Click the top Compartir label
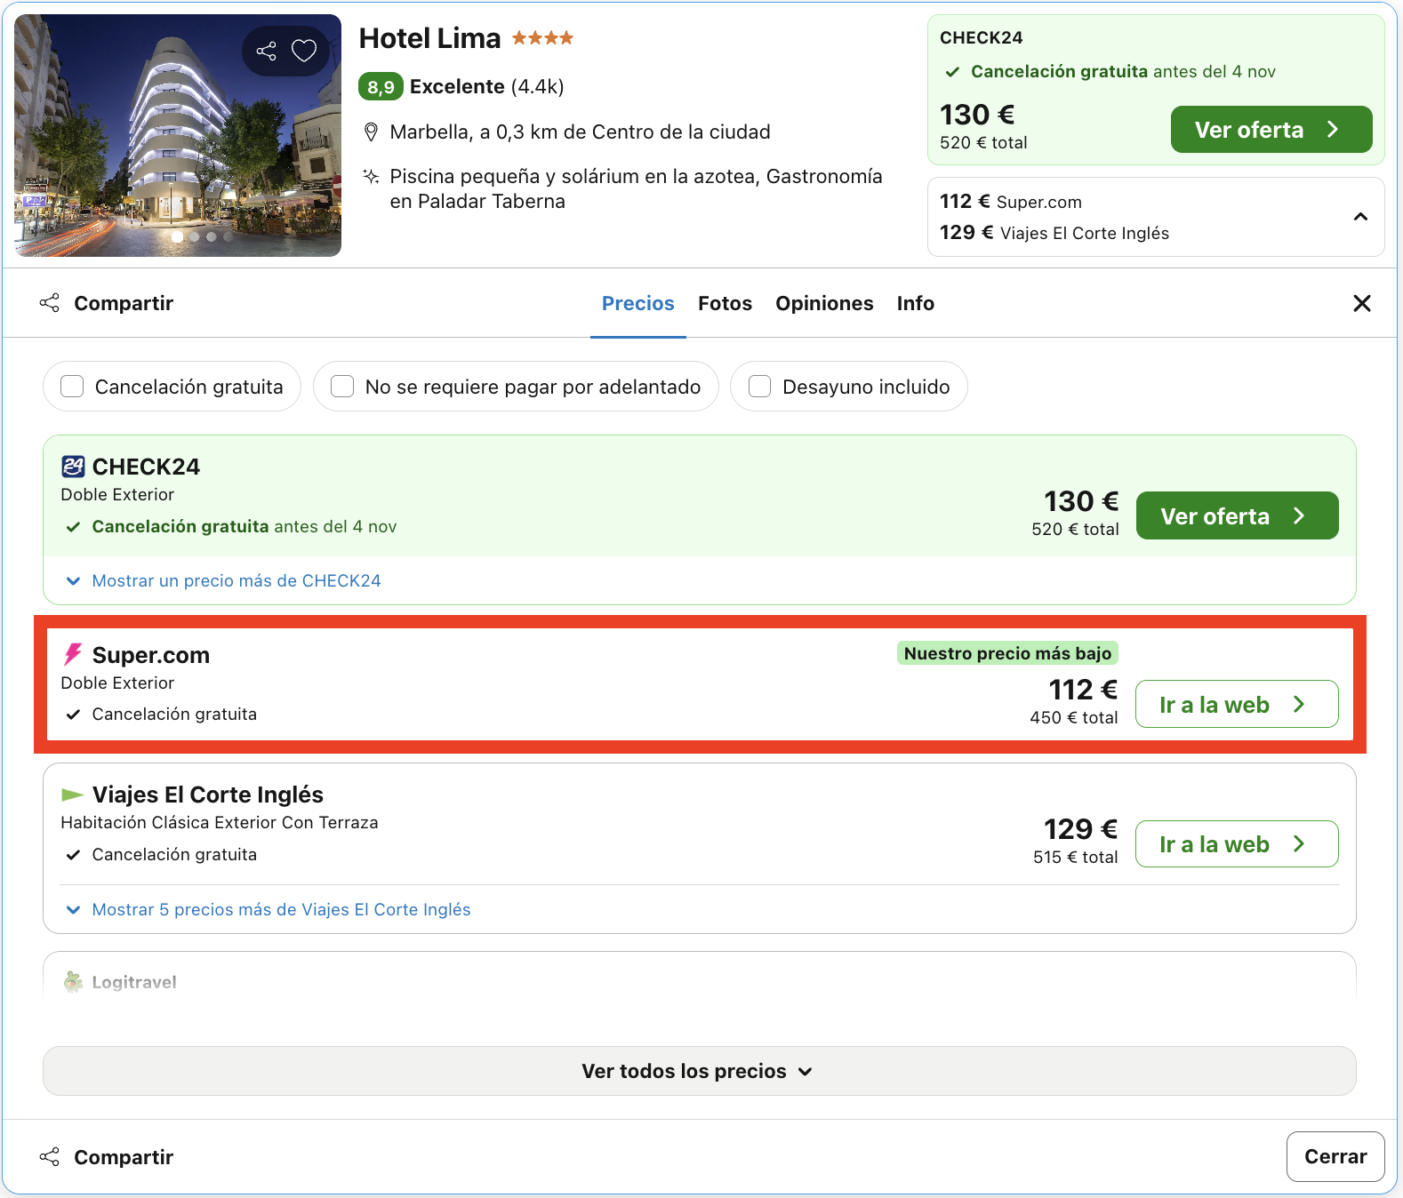The width and height of the screenshot is (1403, 1198). 124,303
